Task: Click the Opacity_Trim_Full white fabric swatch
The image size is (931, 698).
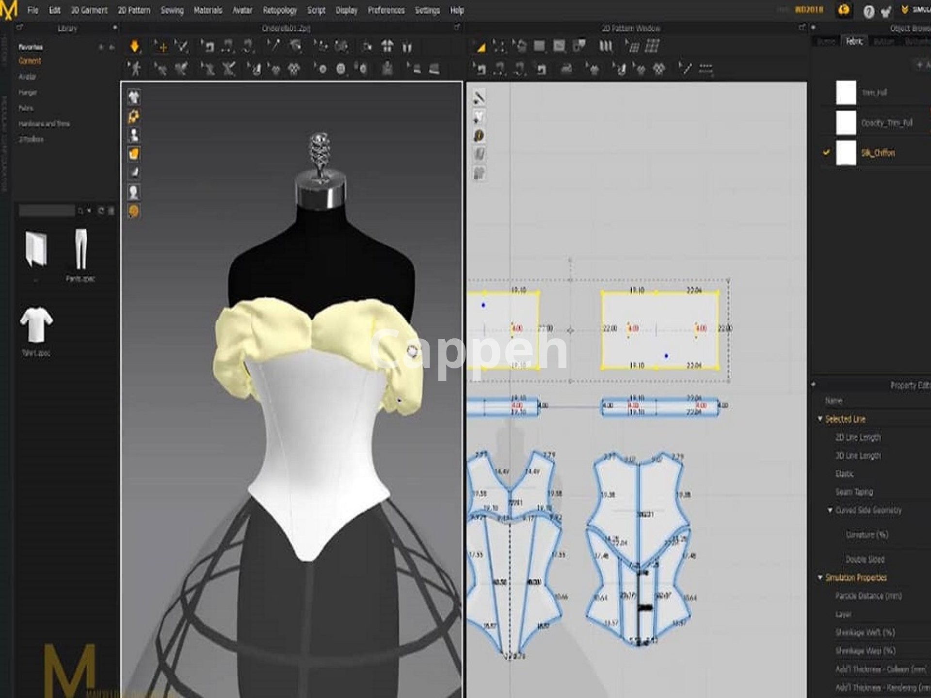Action: click(x=846, y=123)
